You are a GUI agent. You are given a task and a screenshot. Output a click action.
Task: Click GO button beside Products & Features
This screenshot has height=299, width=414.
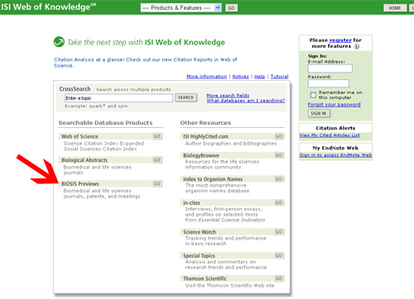[x=231, y=8]
